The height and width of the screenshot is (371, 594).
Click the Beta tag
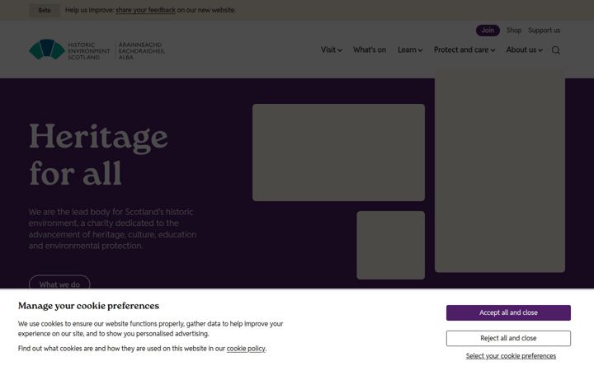[45, 10]
